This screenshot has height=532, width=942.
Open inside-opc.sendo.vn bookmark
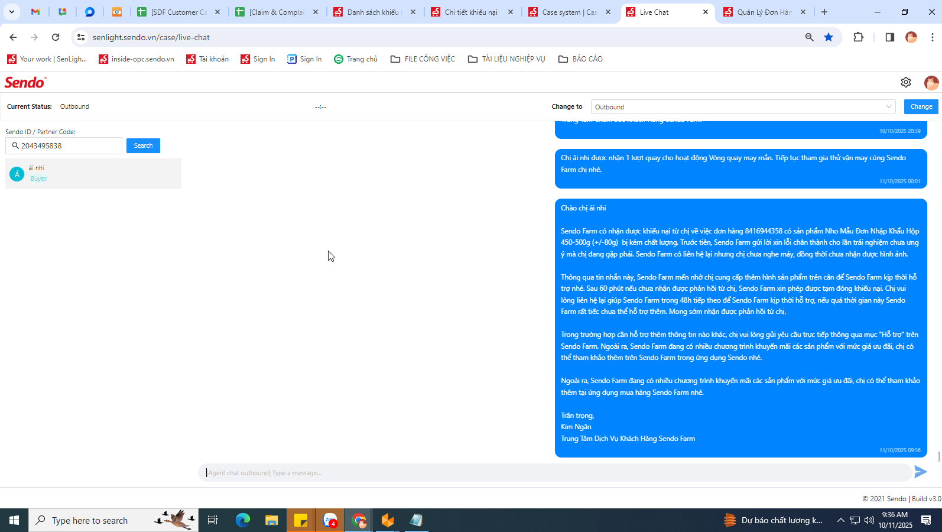click(x=137, y=59)
